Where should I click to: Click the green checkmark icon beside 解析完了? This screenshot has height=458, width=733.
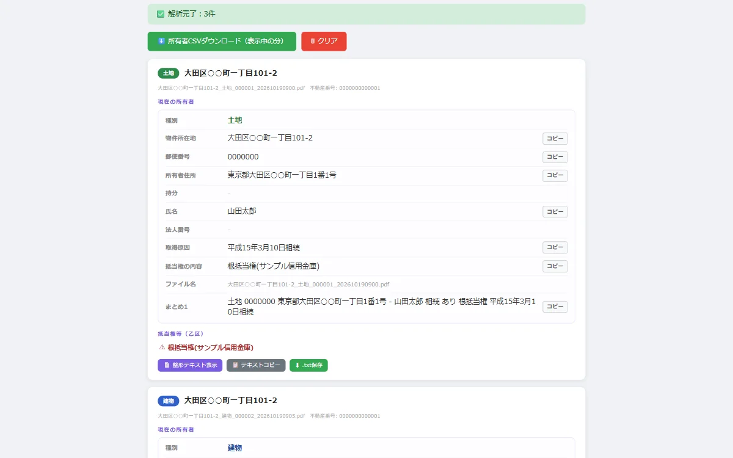161,14
